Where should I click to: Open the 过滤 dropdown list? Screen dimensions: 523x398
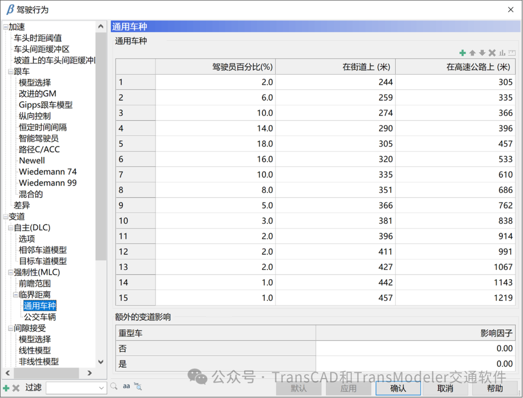[101, 388]
